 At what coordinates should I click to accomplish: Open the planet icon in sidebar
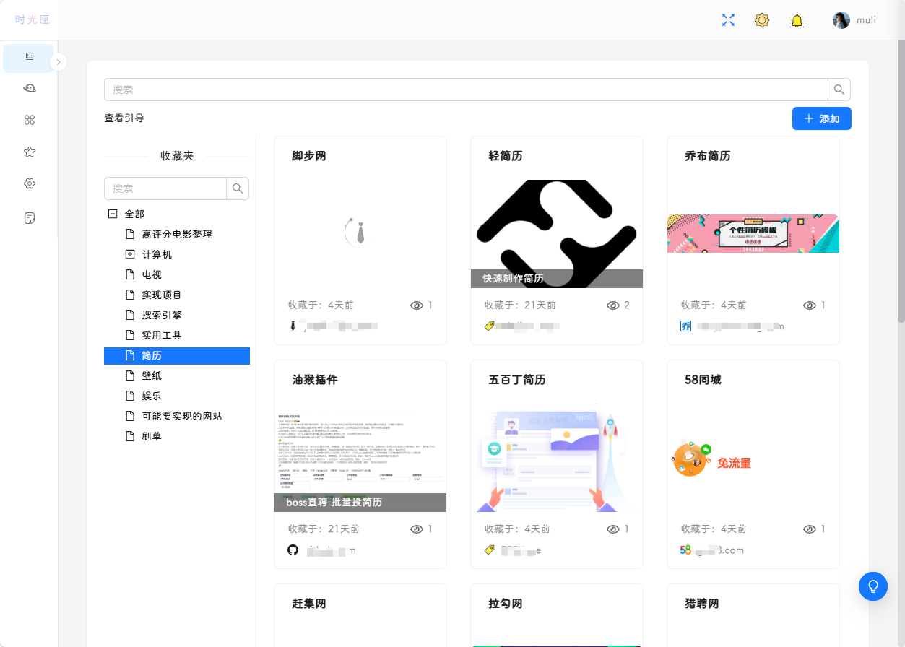tap(30, 88)
